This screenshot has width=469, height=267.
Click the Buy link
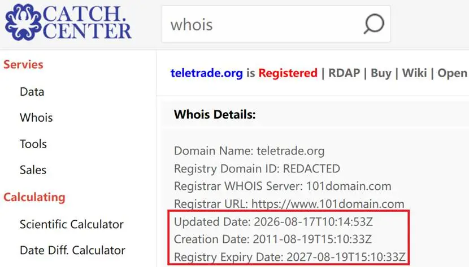(381, 73)
